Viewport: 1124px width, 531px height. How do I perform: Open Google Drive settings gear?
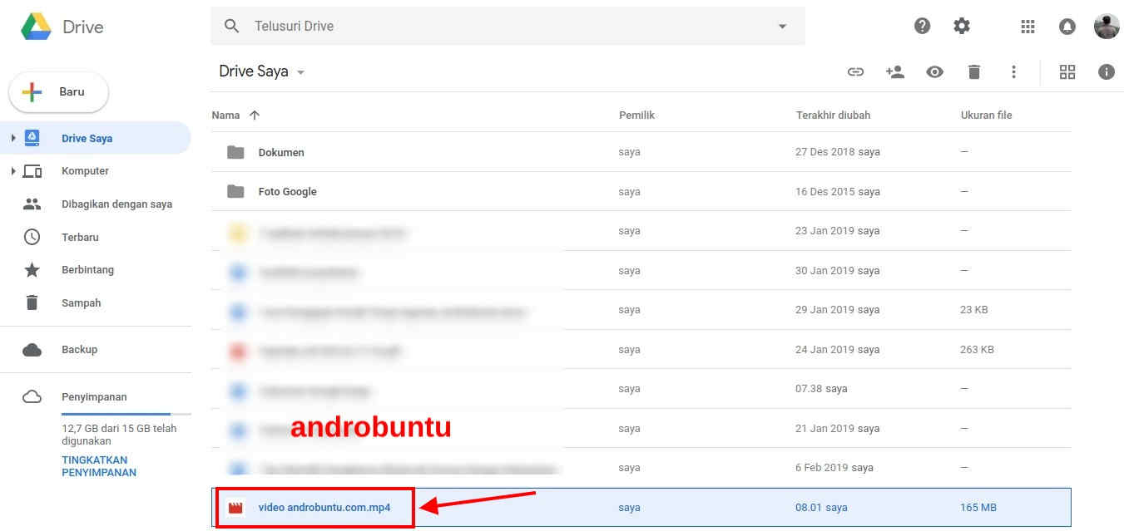(x=962, y=26)
